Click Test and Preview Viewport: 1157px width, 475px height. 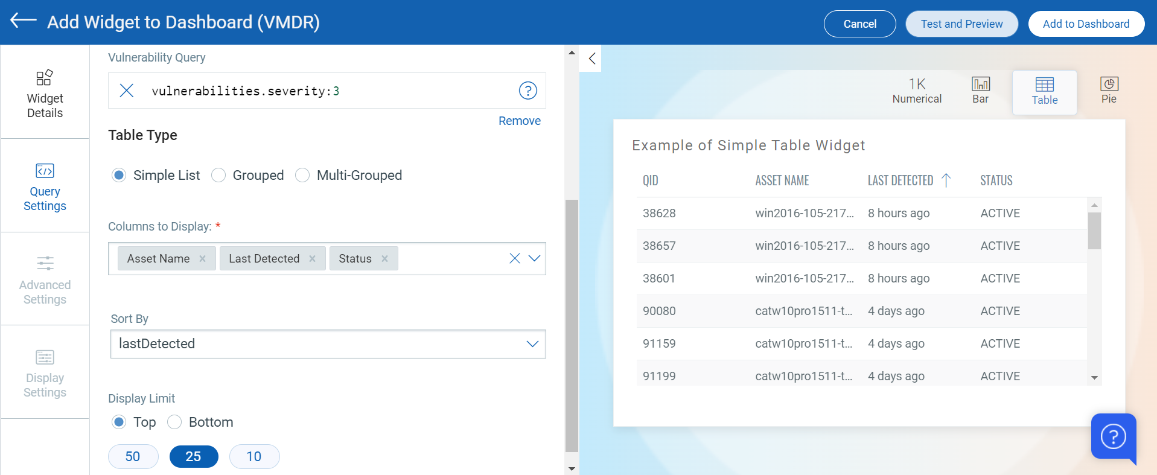[x=961, y=24]
